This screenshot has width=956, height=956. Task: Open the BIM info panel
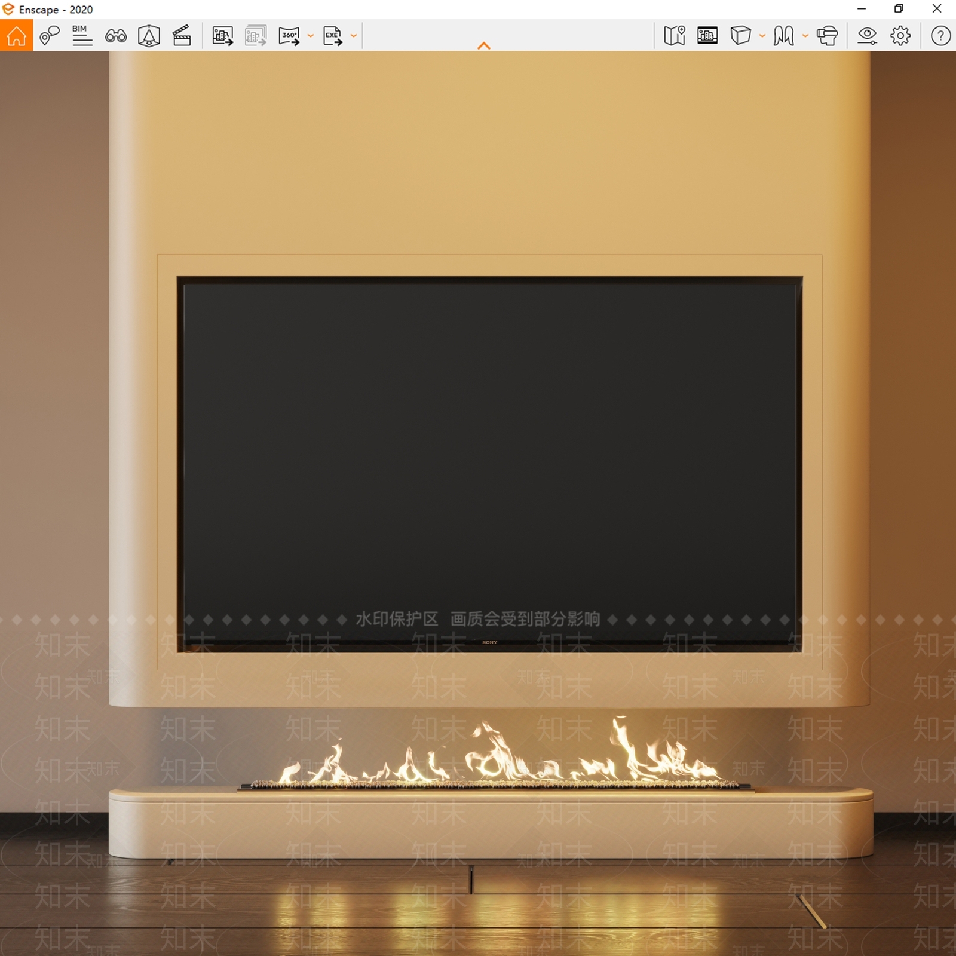point(82,36)
